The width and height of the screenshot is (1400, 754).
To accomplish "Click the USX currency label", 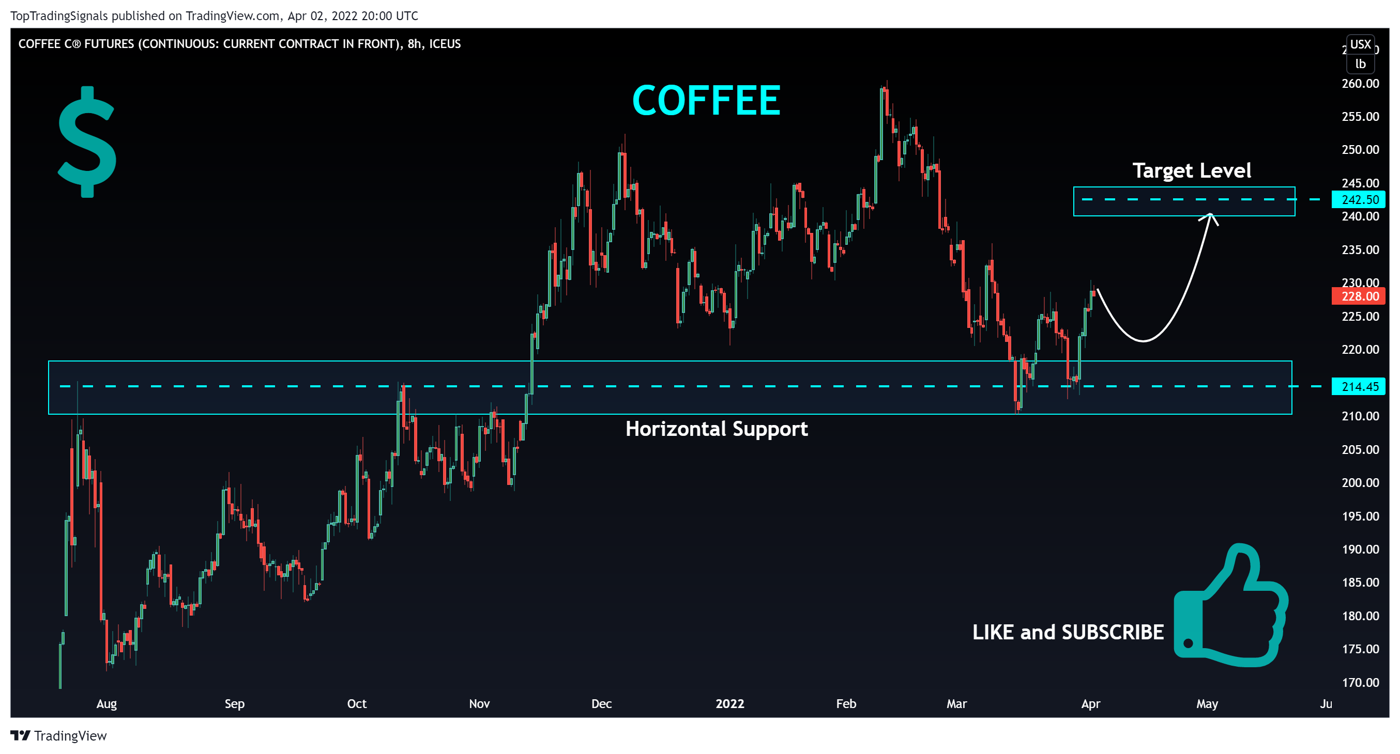I will (x=1360, y=44).
